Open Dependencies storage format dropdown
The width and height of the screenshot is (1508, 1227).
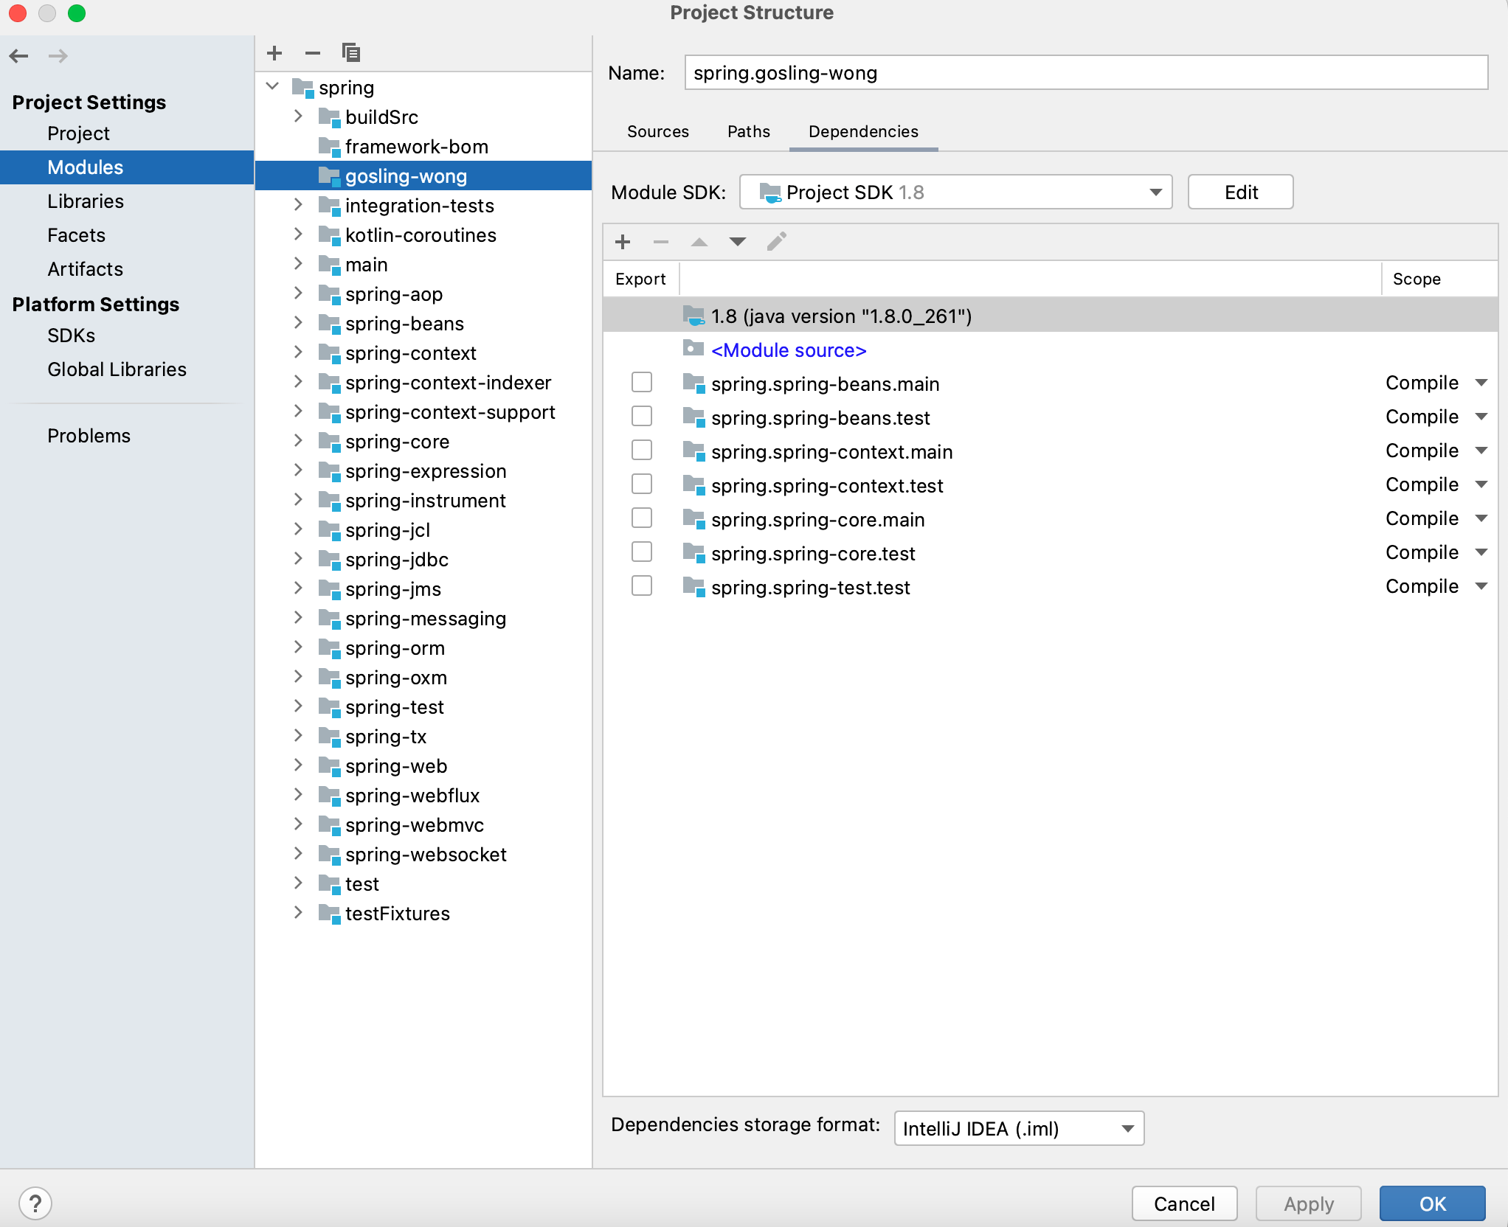(x=1019, y=1128)
